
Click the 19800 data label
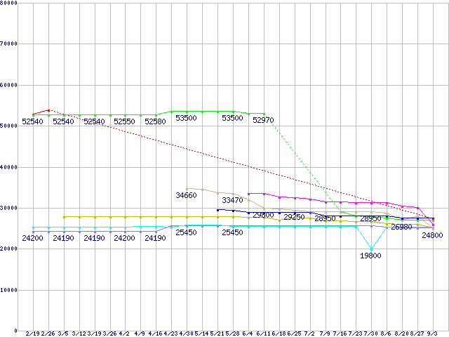point(370,256)
